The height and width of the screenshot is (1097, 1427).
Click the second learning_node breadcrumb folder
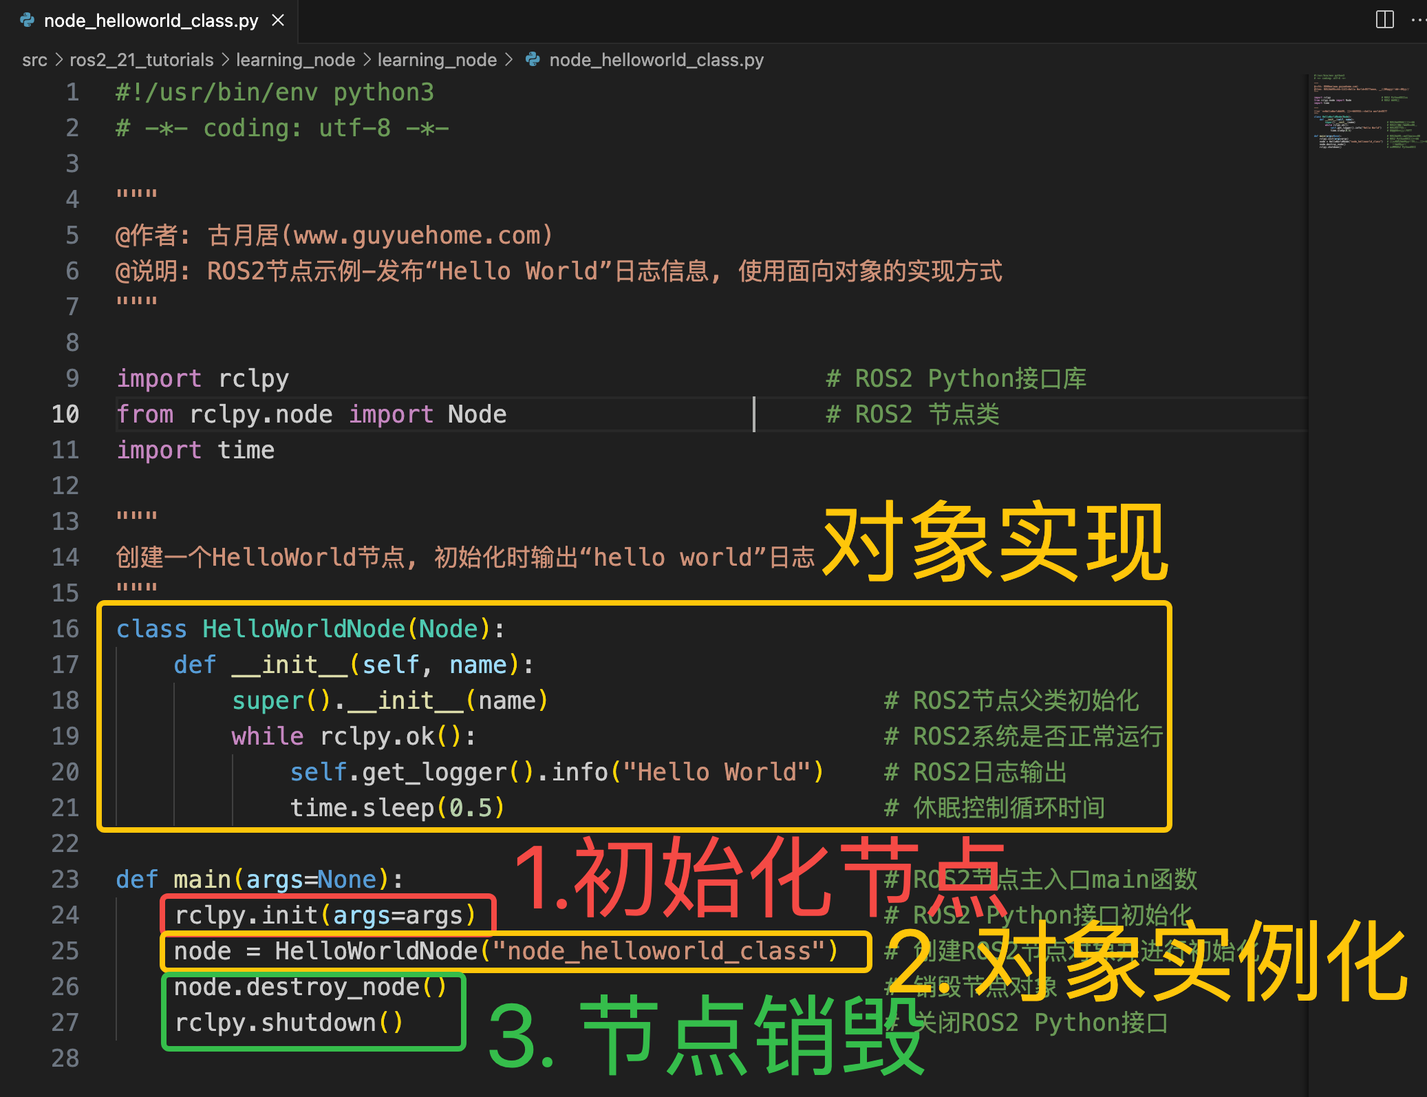[437, 60]
